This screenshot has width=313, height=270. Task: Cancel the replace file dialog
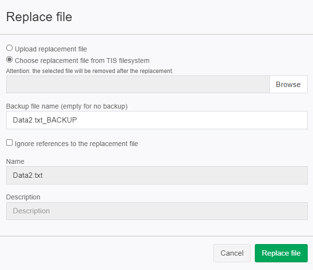232,253
